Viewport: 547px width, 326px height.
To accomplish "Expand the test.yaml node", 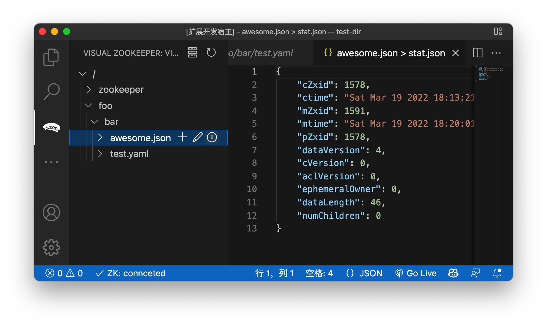I will pos(100,154).
